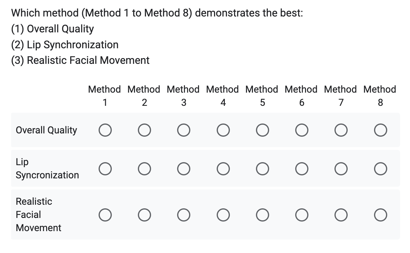This screenshot has height=253, width=410.
Task: Pick Method 4 for Realistic Facial Movement
Action: click(x=223, y=215)
